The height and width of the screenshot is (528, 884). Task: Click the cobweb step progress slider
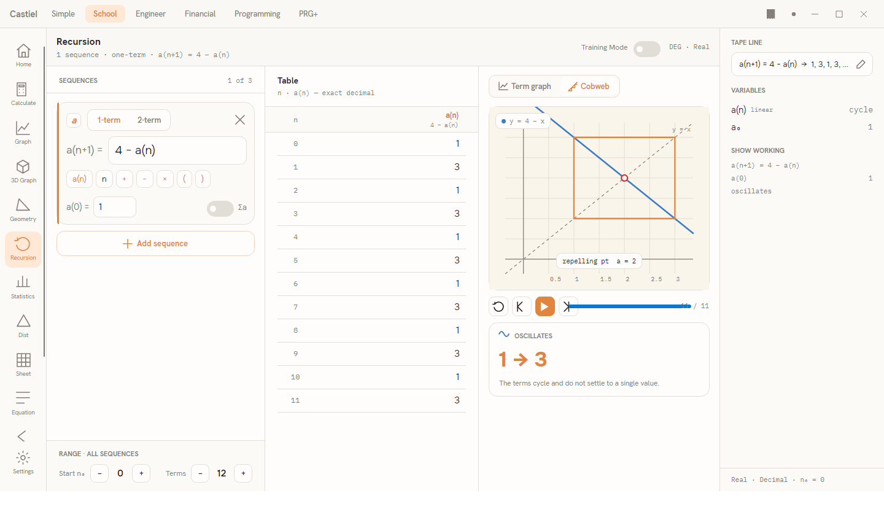tap(629, 306)
